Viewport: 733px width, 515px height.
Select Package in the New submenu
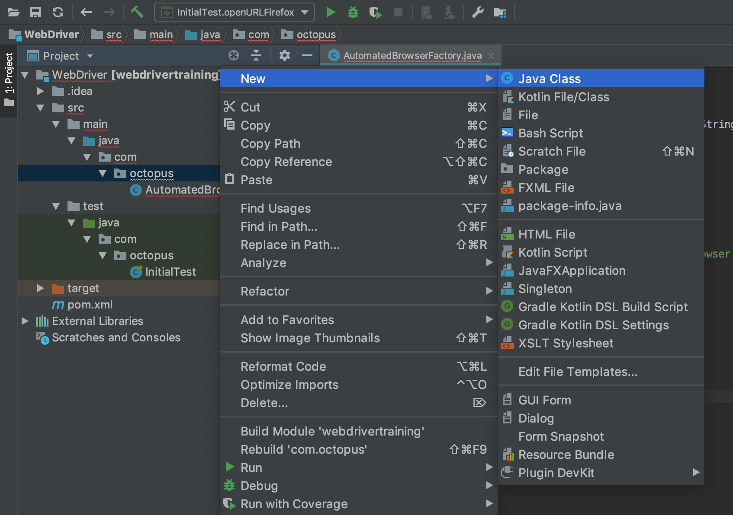[x=543, y=169]
